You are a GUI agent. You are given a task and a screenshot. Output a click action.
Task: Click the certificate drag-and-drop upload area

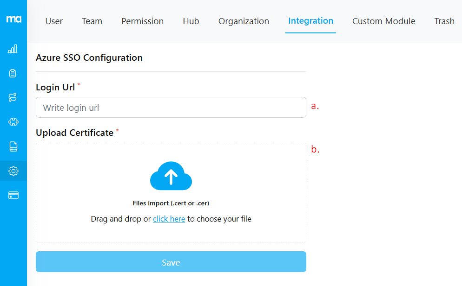[171, 192]
